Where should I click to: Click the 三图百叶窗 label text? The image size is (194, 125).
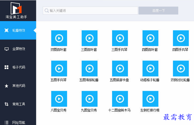[x=89, y=50]
